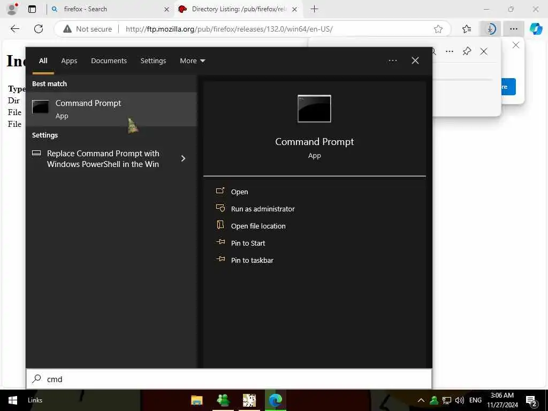548x411 pixels.
Task: Open network status tray icon
Action: pyautogui.click(x=447, y=400)
